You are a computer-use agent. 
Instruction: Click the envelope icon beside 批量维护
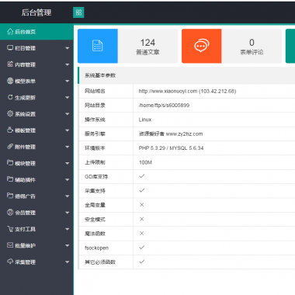click(10, 245)
